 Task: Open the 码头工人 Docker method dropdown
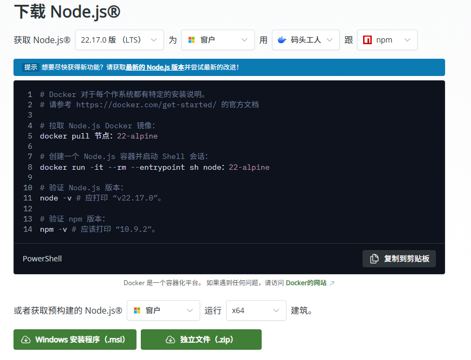point(306,40)
